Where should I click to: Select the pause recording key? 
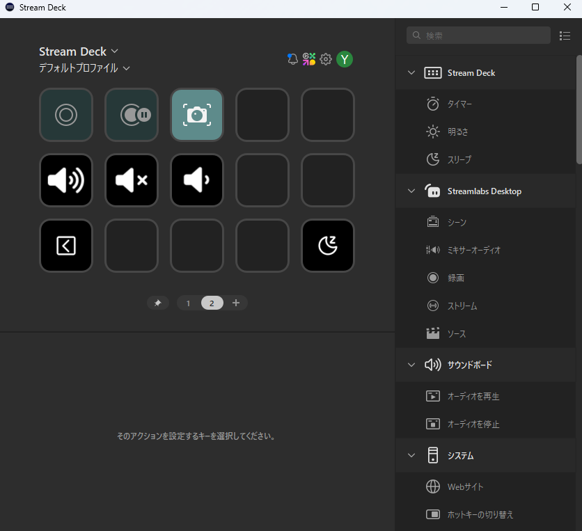pyautogui.click(x=132, y=115)
